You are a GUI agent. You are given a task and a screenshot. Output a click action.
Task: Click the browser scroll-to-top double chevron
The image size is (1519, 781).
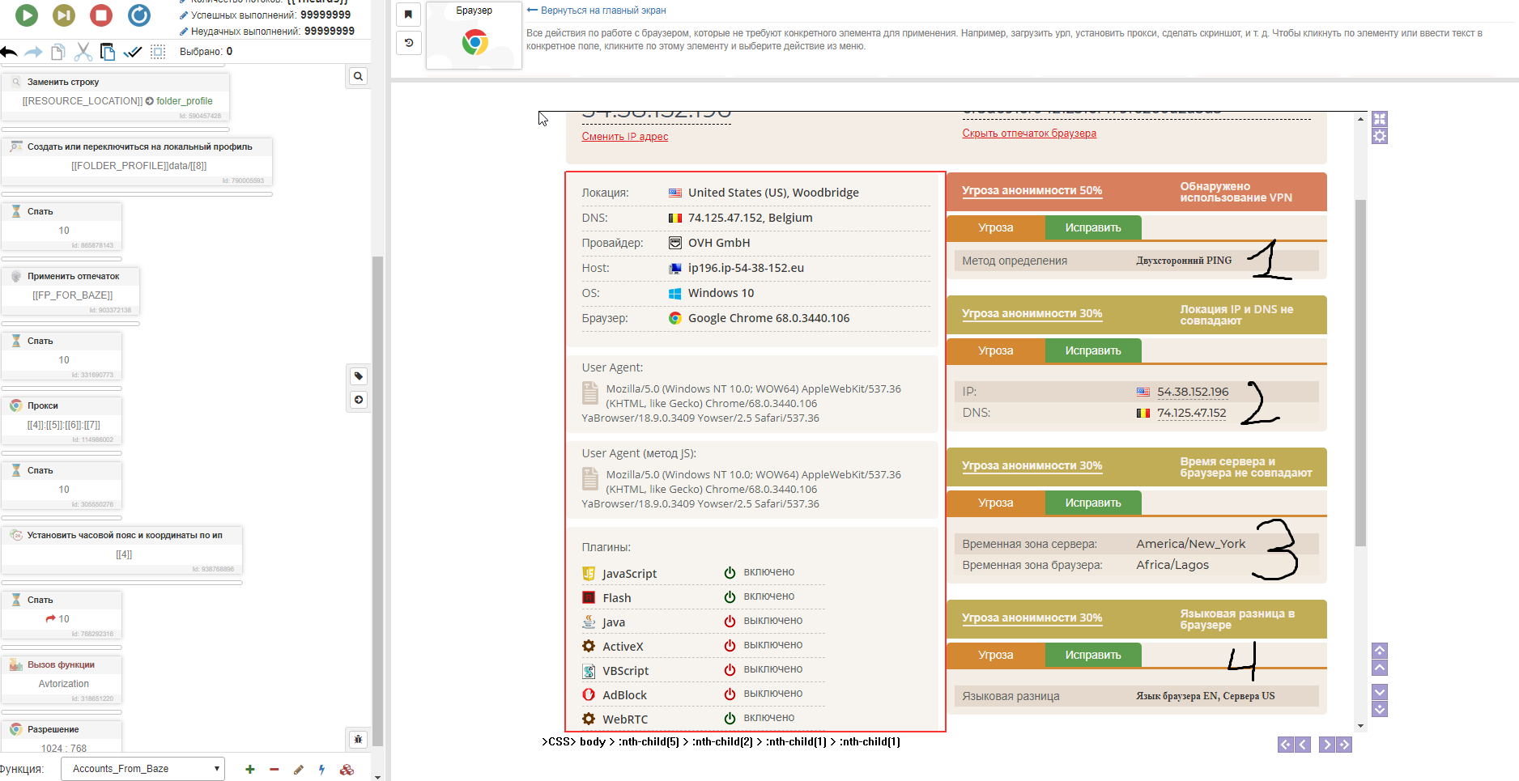click(x=1380, y=650)
